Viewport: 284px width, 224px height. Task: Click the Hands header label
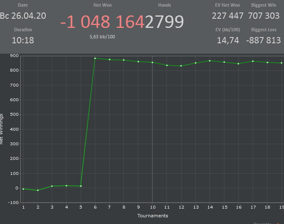click(x=164, y=5)
